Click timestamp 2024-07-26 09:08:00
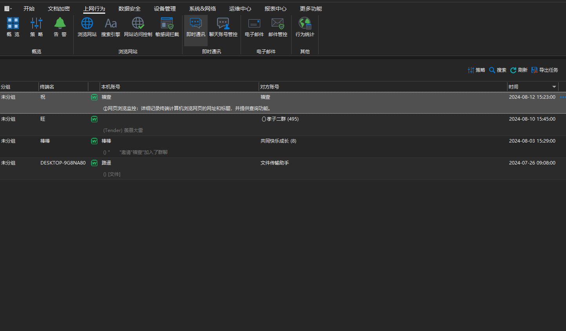Image resolution: width=566 pixels, height=331 pixels. click(532, 163)
